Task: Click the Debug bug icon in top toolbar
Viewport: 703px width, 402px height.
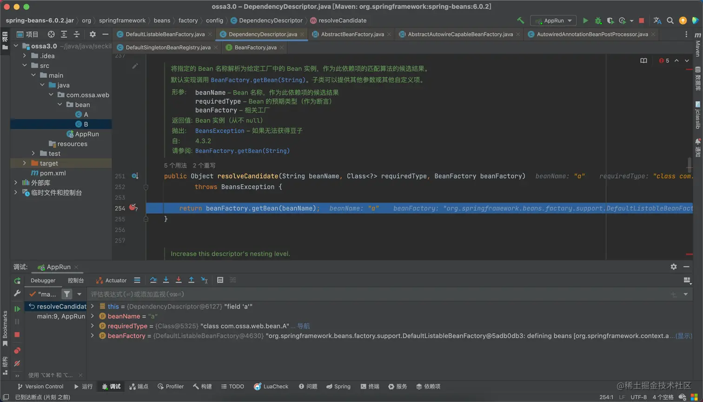Action: (598, 20)
